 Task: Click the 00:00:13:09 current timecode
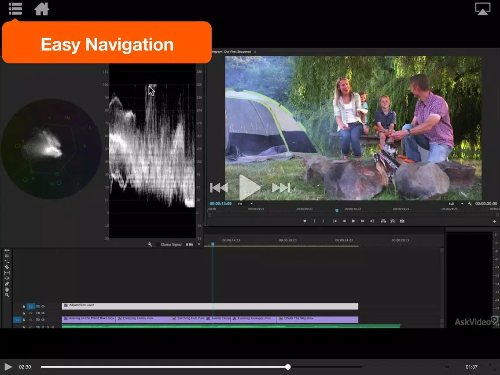221,203
